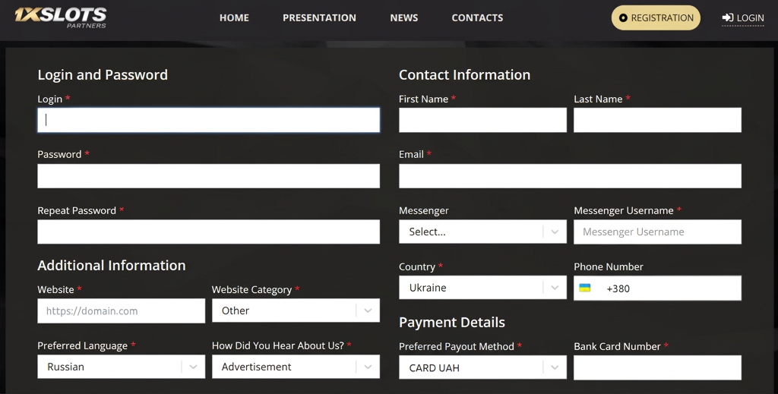Image resolution: width=778 pixels, height=394 pixels.
Task: Click the Website URL field
Action: point(121,310)
